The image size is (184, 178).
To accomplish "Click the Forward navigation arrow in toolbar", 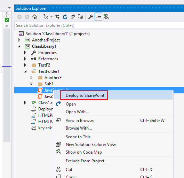I will tap(27, 17).
